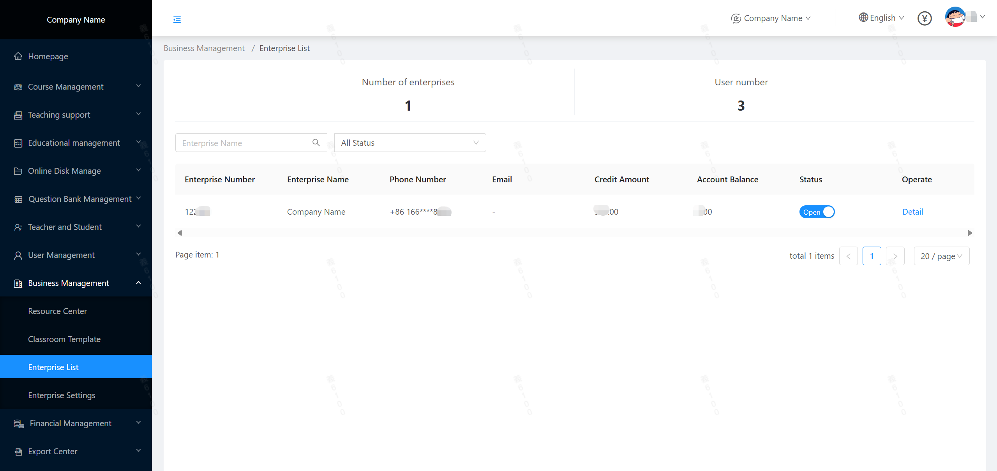Open the 20 / page size dropdown

pyautogui.click(x=941, y=256)
